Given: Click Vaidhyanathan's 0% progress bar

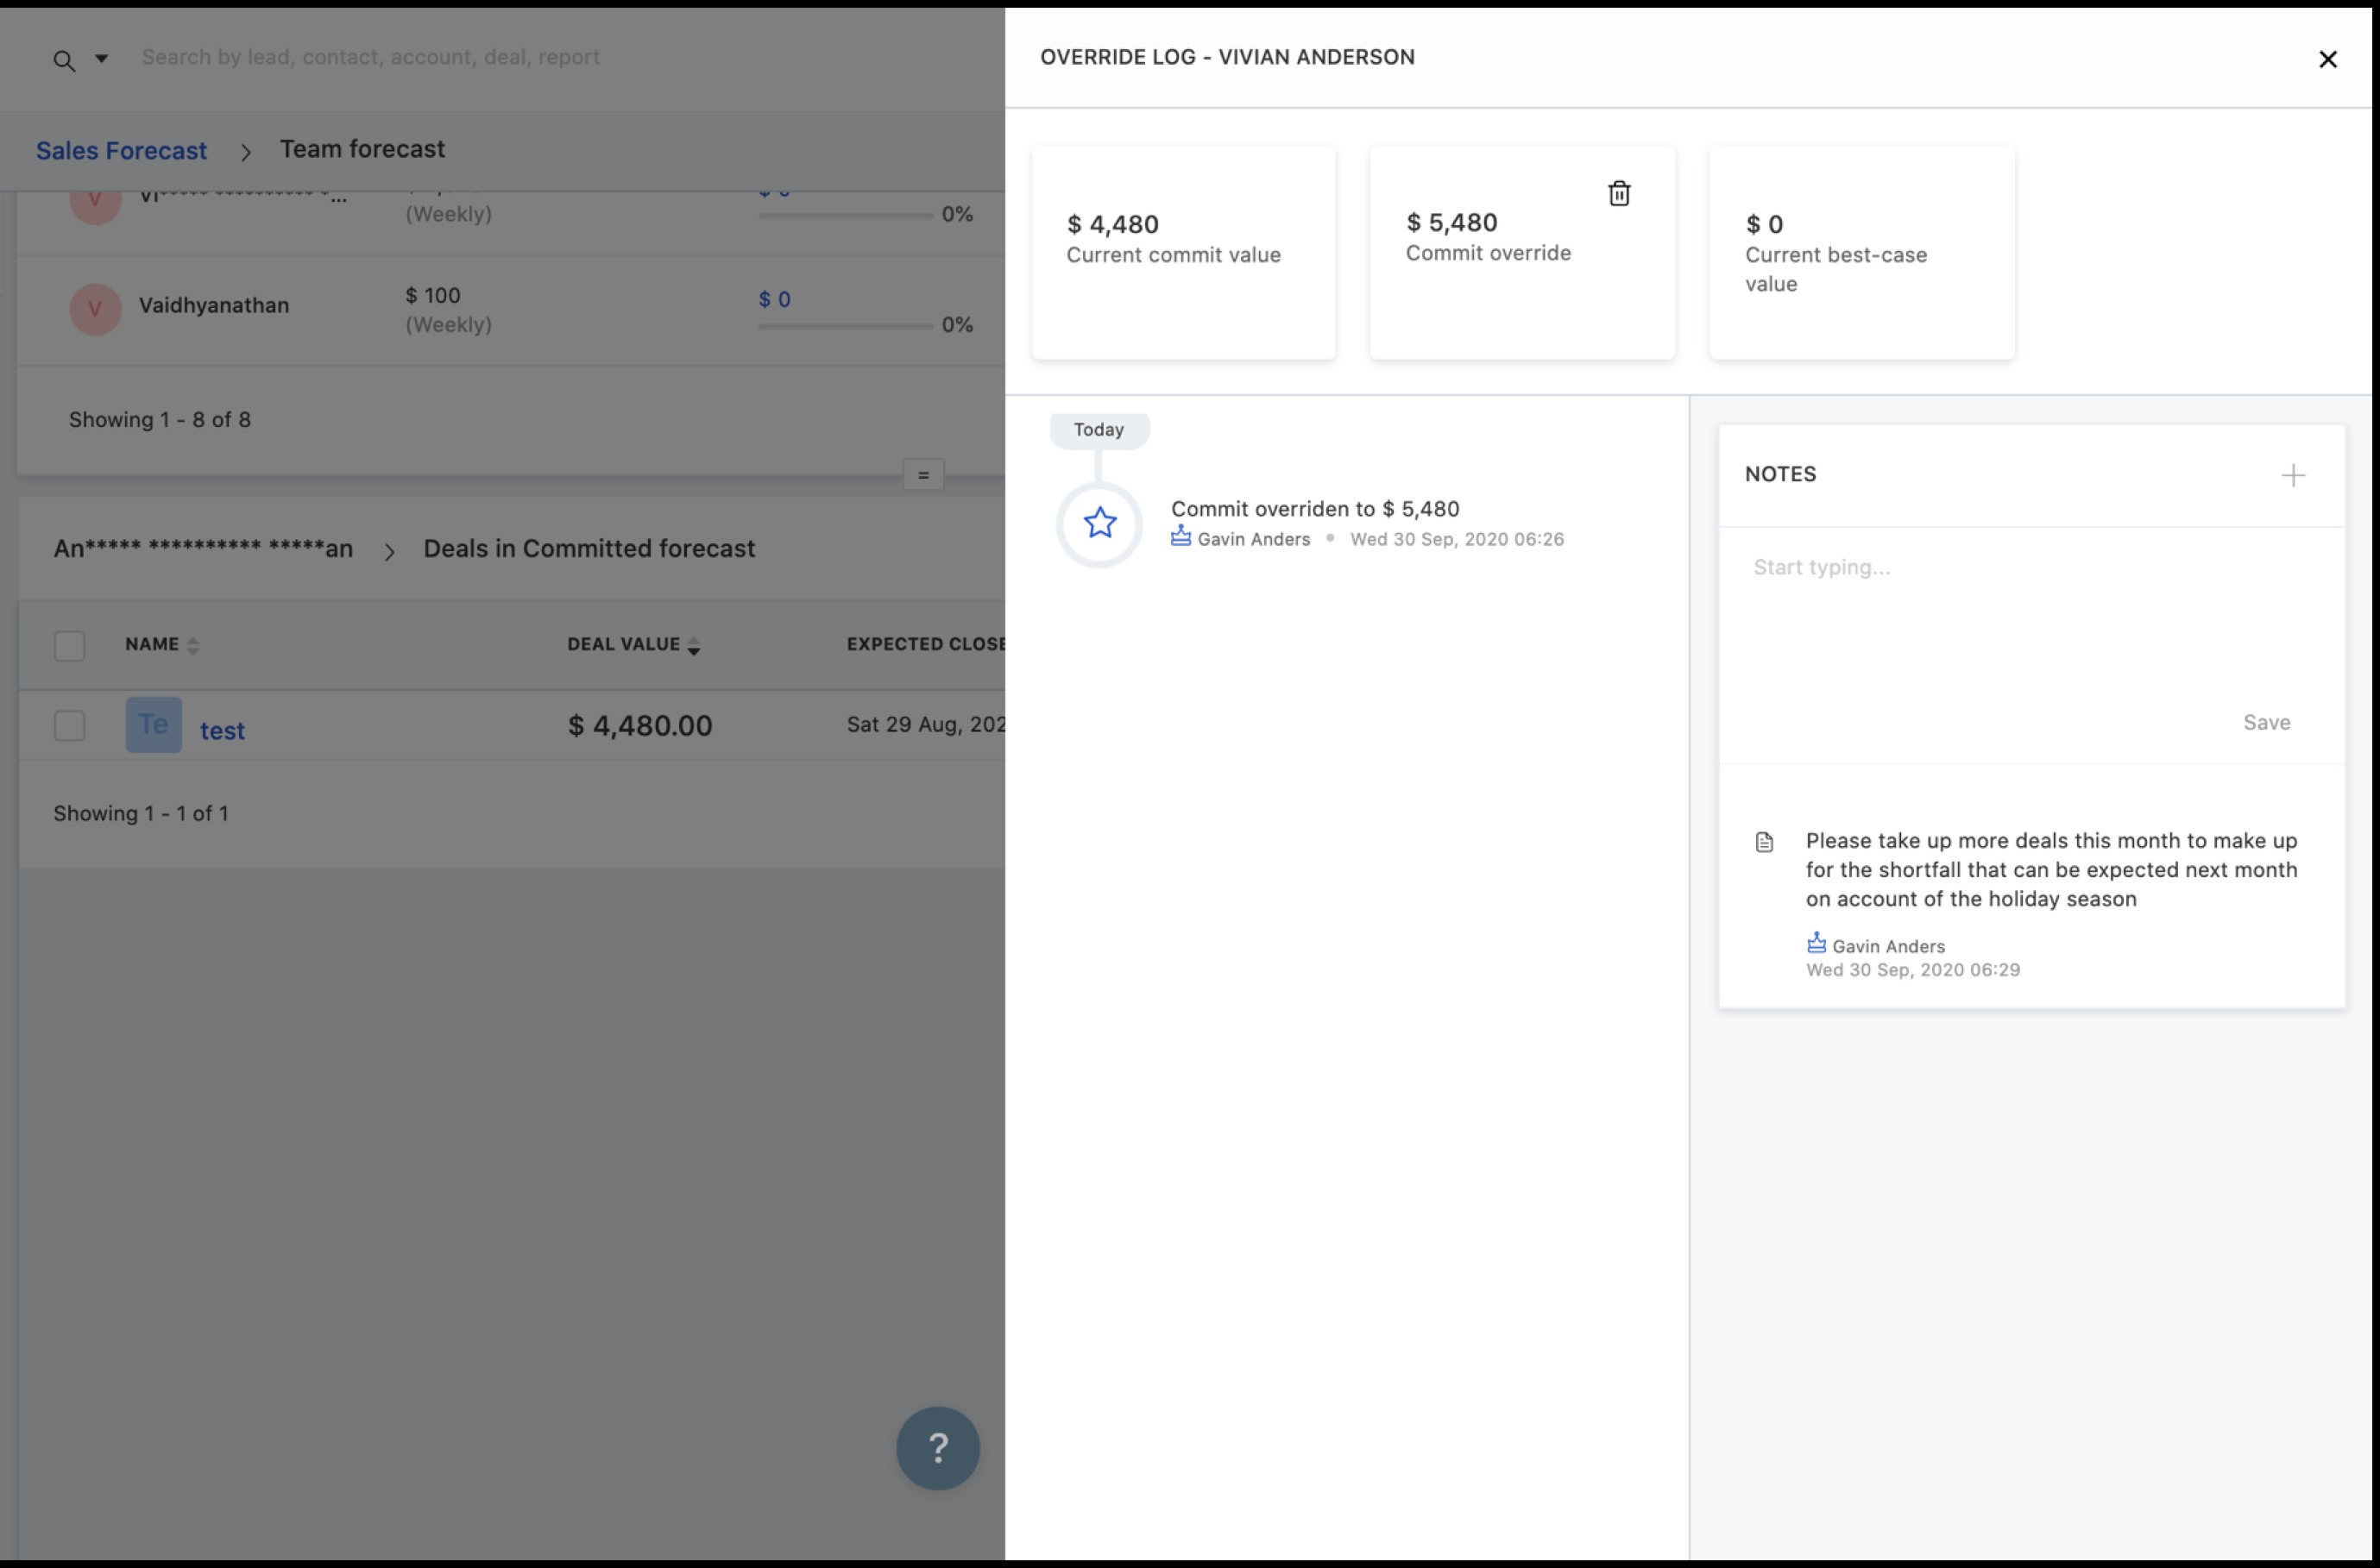Looking at the screenshot, I should pos(846,326).
